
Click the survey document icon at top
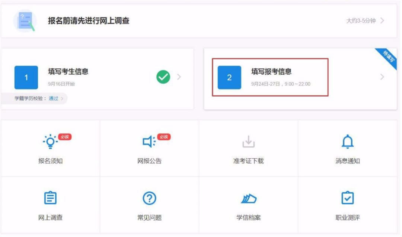[x=25, y=21]
